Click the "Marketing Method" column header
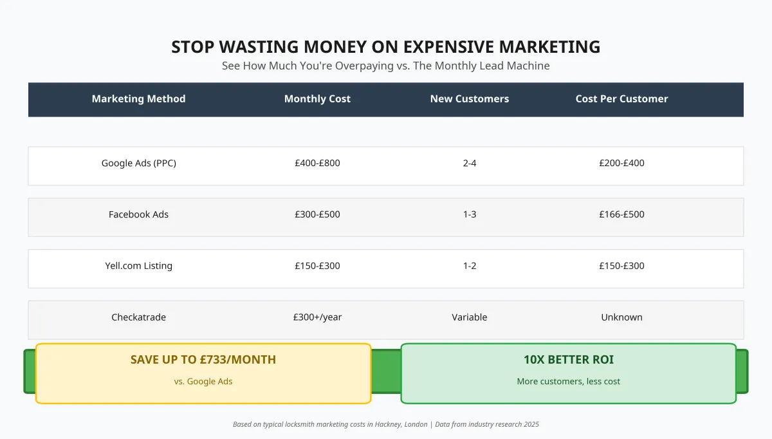This screenshot has height=439, width=772. [x=138, y=99]
